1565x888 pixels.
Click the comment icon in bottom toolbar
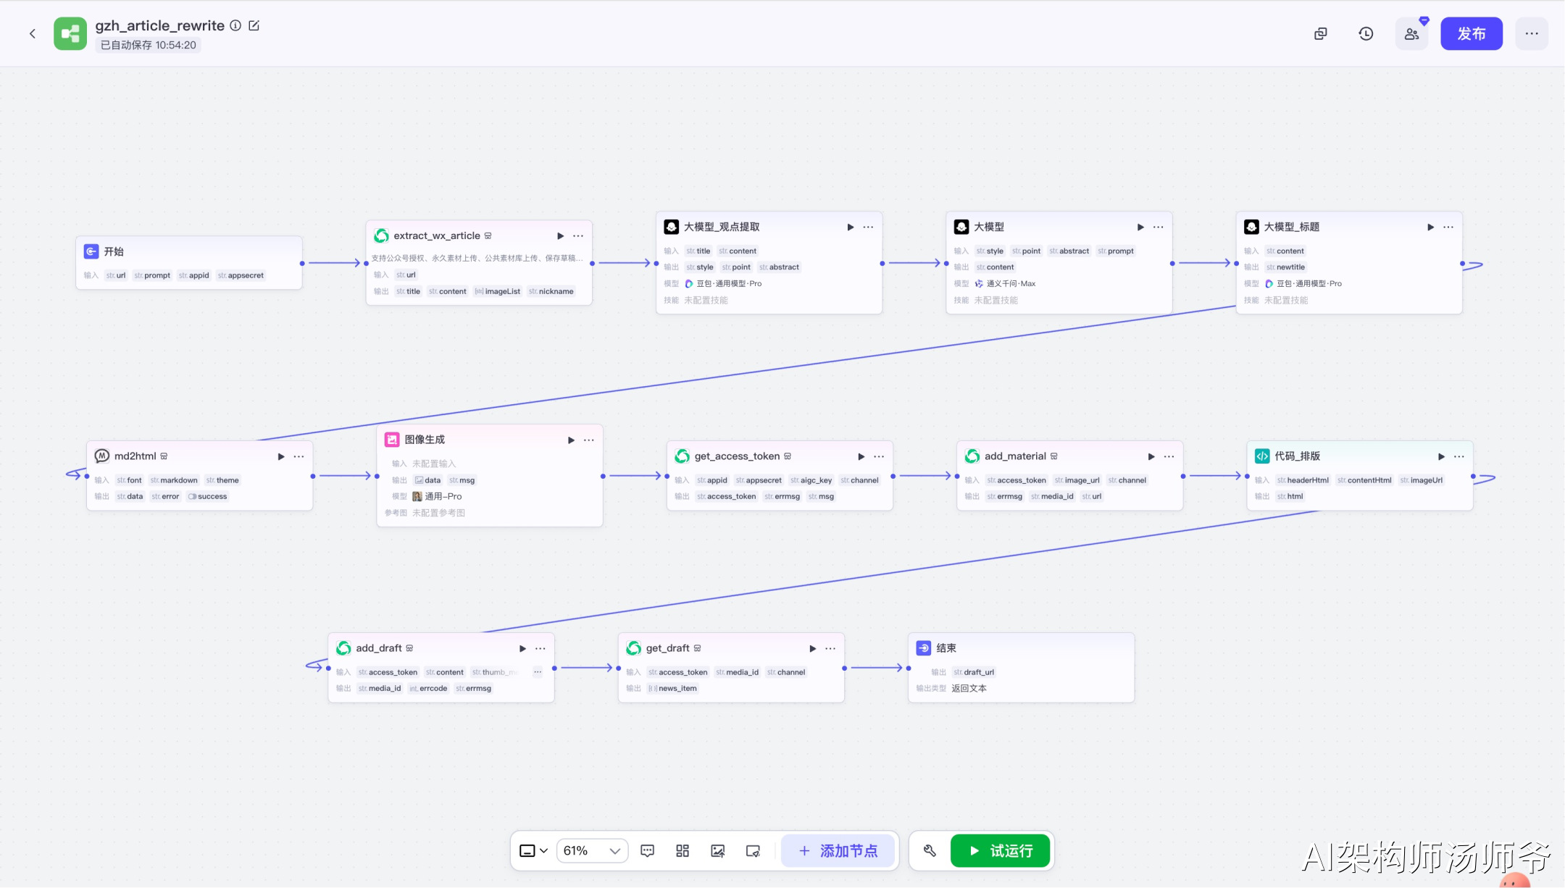[647, 850]
